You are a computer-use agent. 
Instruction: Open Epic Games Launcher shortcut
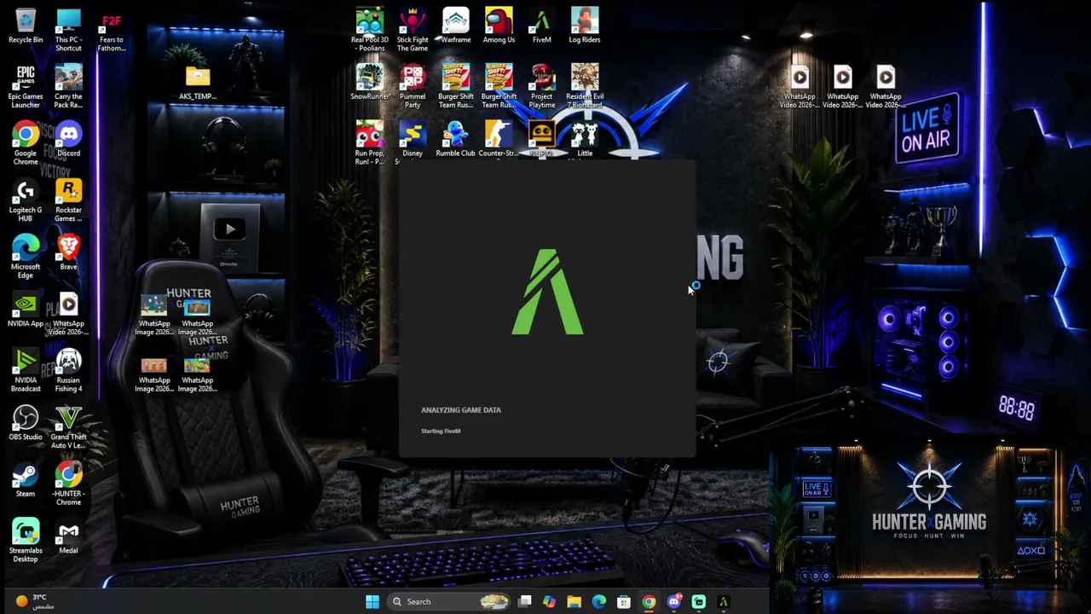(x=26, y=87)
